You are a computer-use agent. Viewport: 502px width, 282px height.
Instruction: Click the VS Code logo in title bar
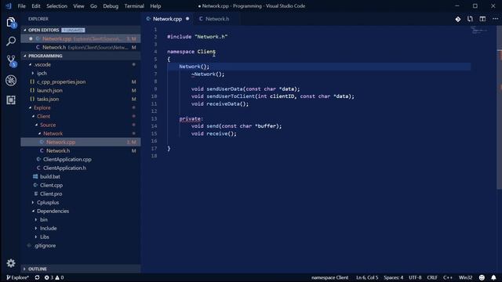click(9, 5)
